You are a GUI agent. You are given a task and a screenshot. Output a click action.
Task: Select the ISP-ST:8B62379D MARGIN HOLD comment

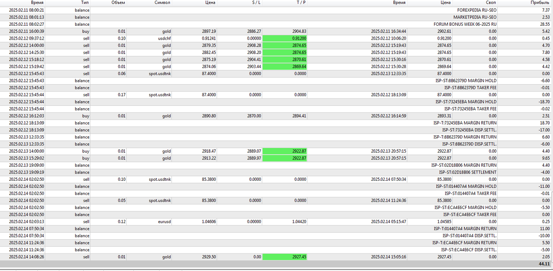[466, 81]
